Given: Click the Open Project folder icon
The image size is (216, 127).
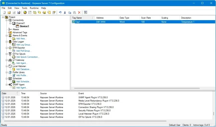Looking at the screenshot, I should (x=9, y=13).
